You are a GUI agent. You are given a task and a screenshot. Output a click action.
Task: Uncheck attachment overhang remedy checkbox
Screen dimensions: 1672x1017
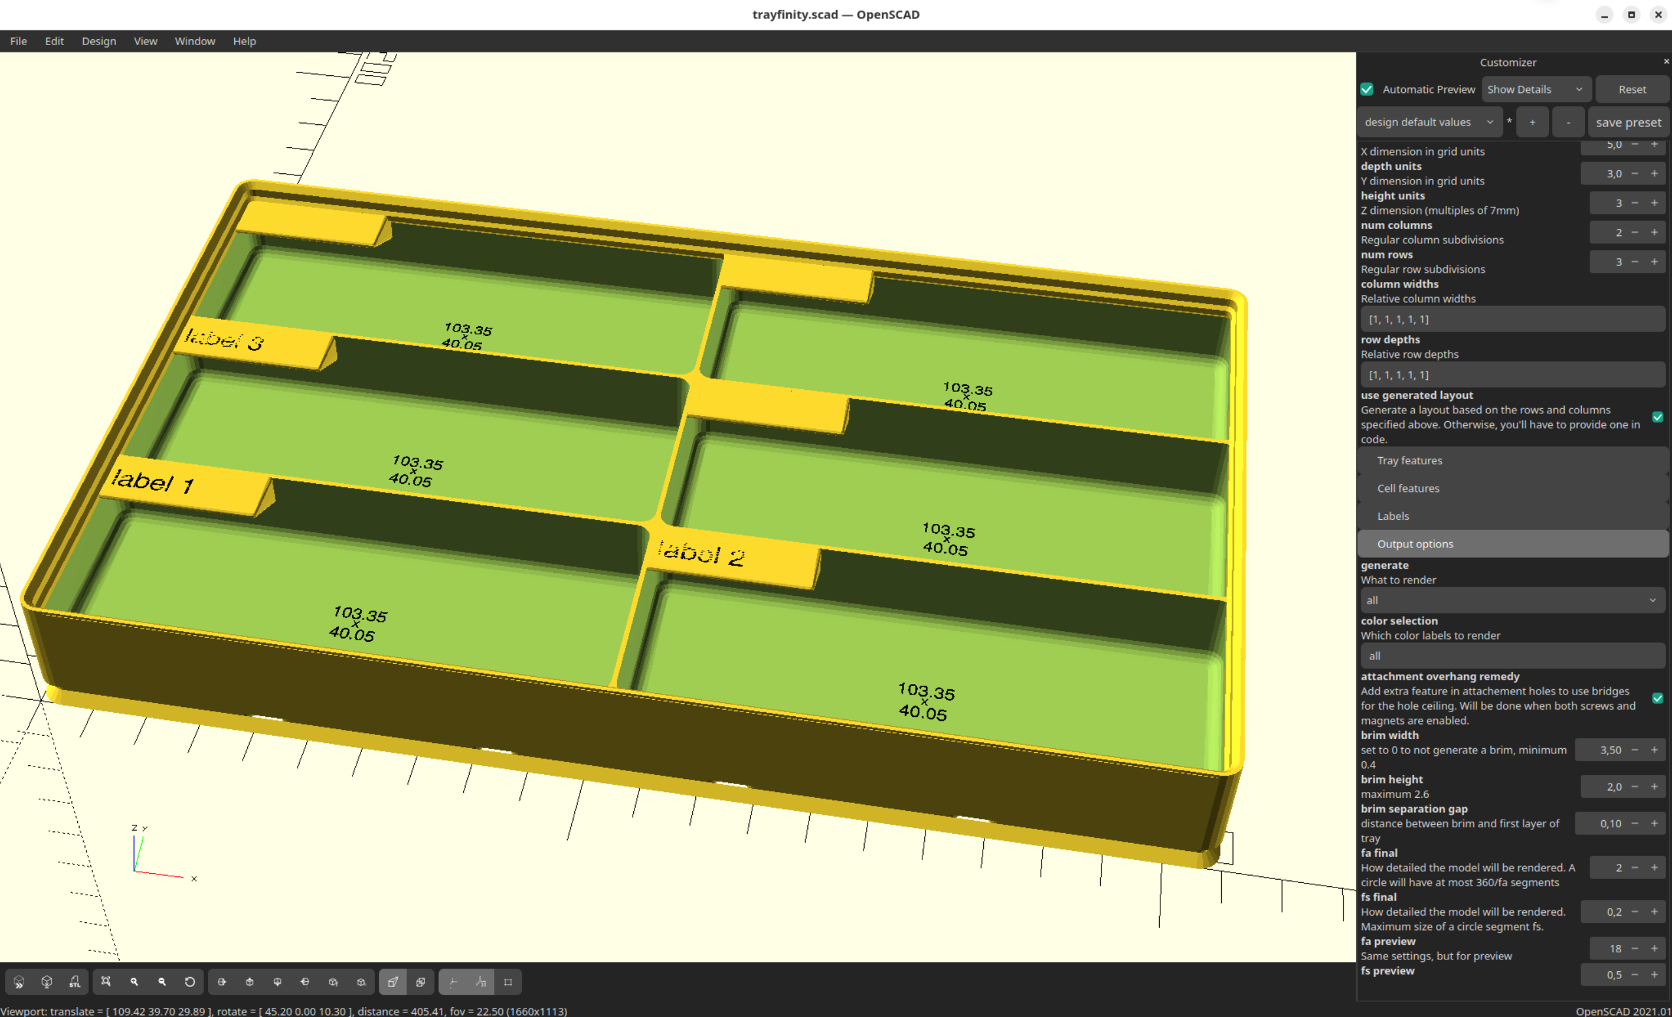pos(1658,698)
